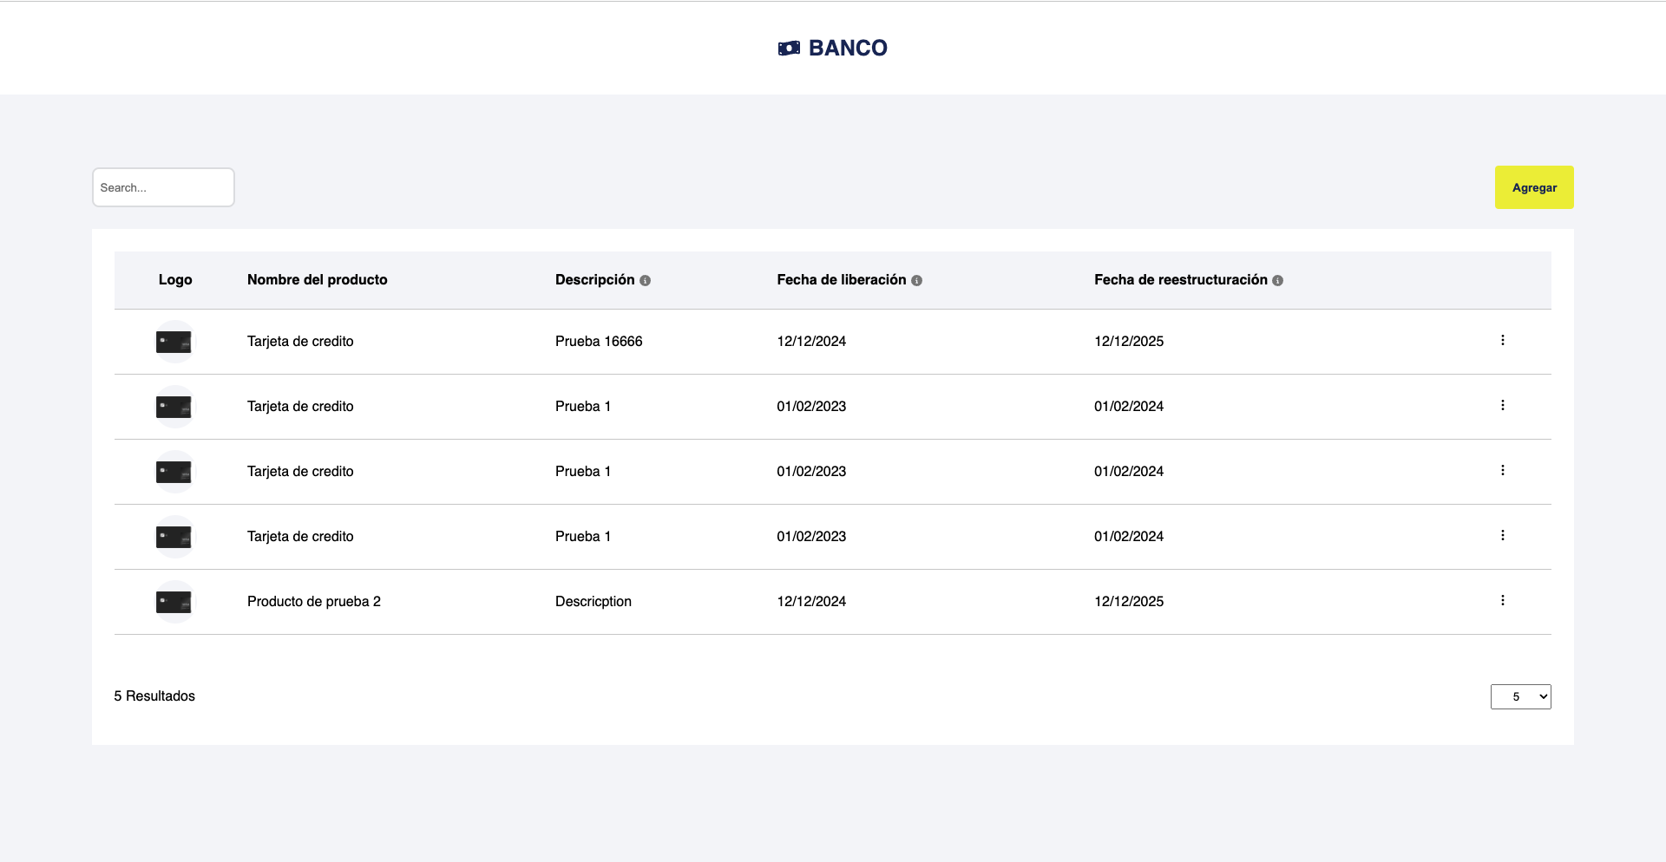Click the Agregar button
Image resolution: width=1666 pixels, height=862 pixels.
point(1533,187)
